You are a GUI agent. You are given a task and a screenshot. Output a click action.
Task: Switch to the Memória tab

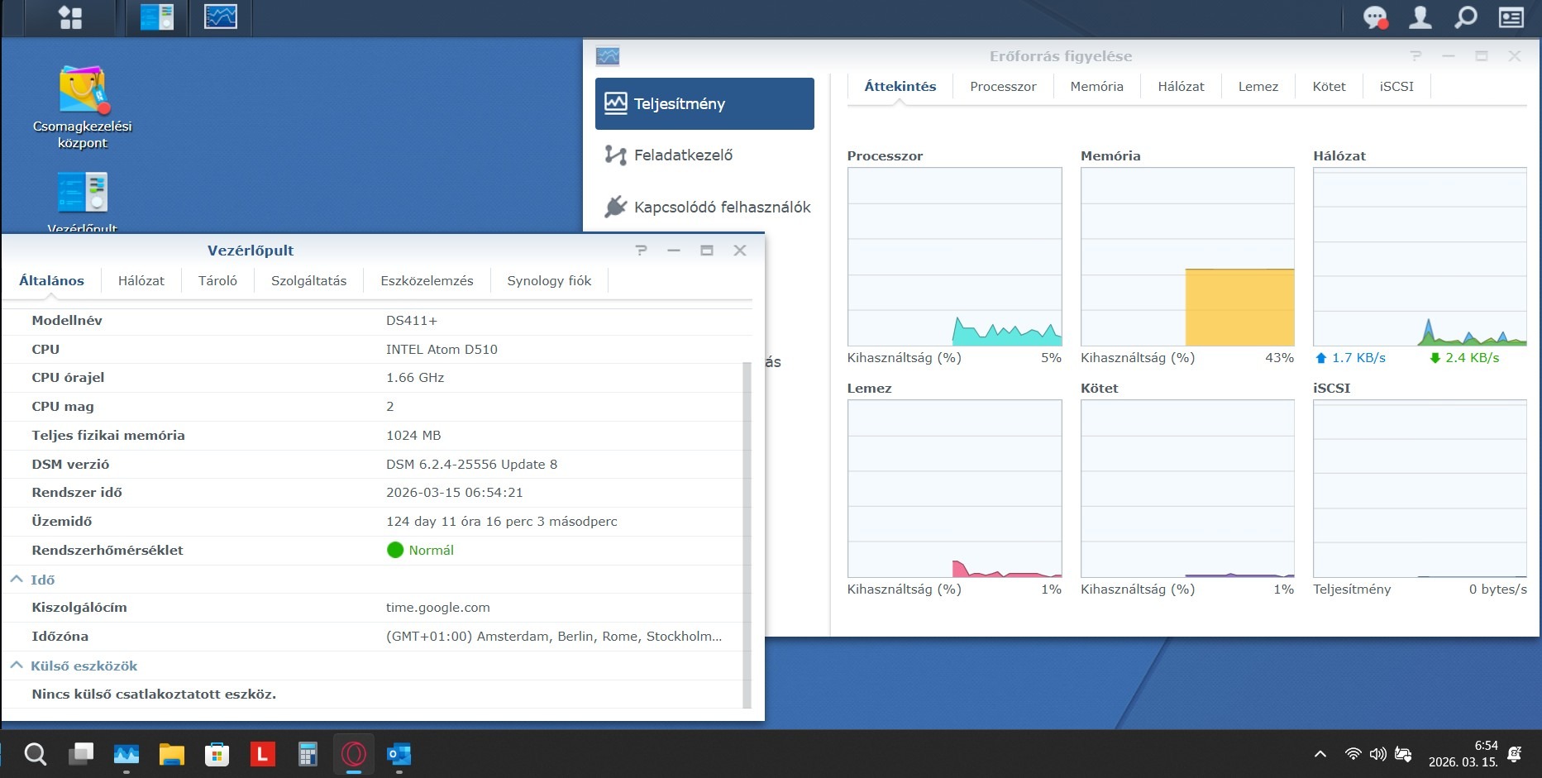[1096, 86]
